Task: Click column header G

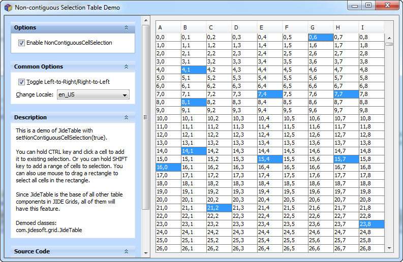Action: [x=321, y=27]
